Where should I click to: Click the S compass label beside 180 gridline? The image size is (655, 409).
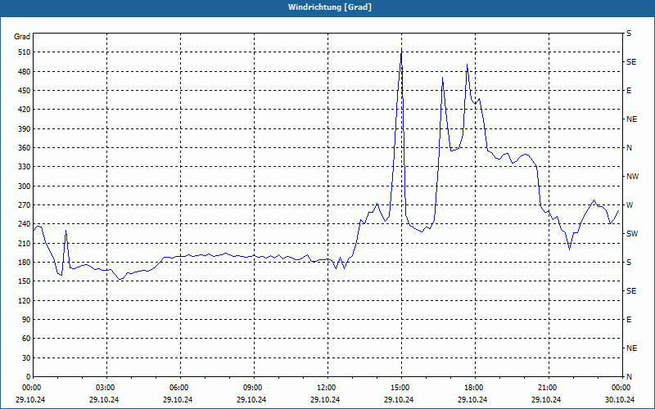tap(629, 263)
